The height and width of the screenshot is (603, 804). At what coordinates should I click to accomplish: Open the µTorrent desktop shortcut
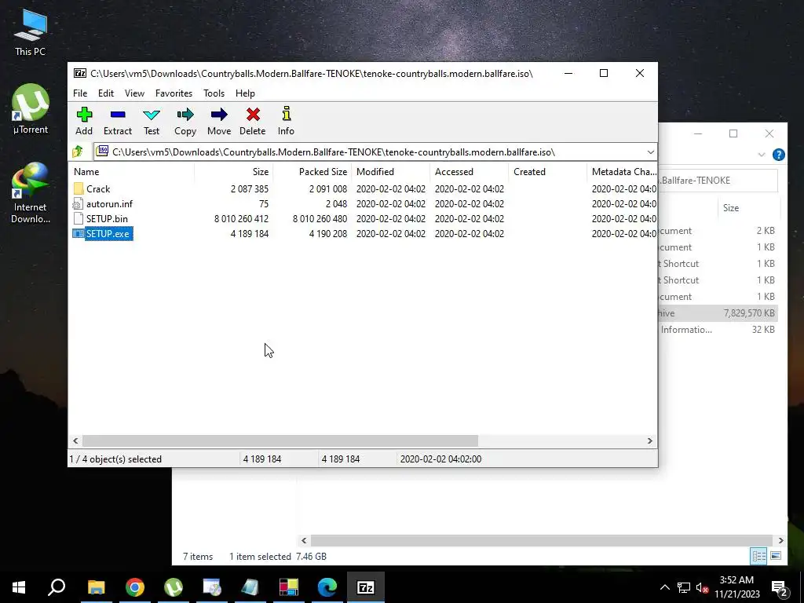click(x=31, y=108)
